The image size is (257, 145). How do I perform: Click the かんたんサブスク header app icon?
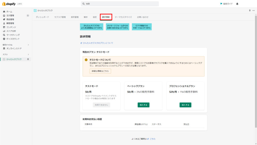coord(35,11)
